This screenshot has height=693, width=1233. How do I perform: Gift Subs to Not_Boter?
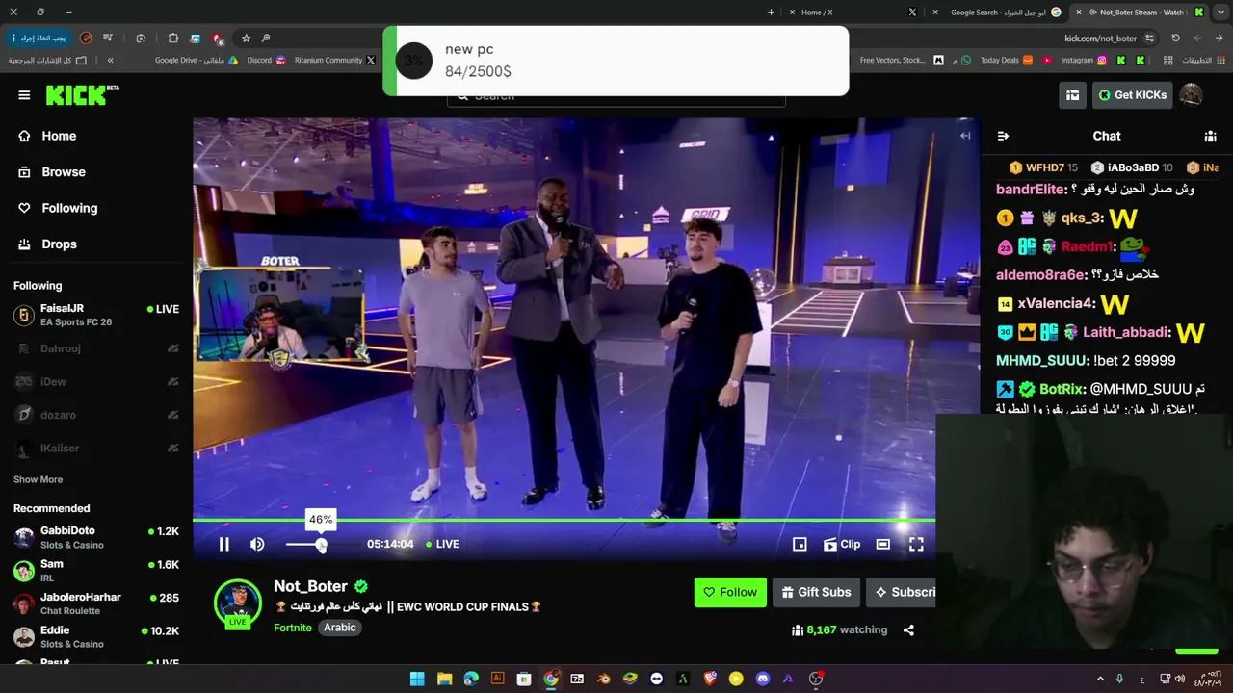pos(816,592)
